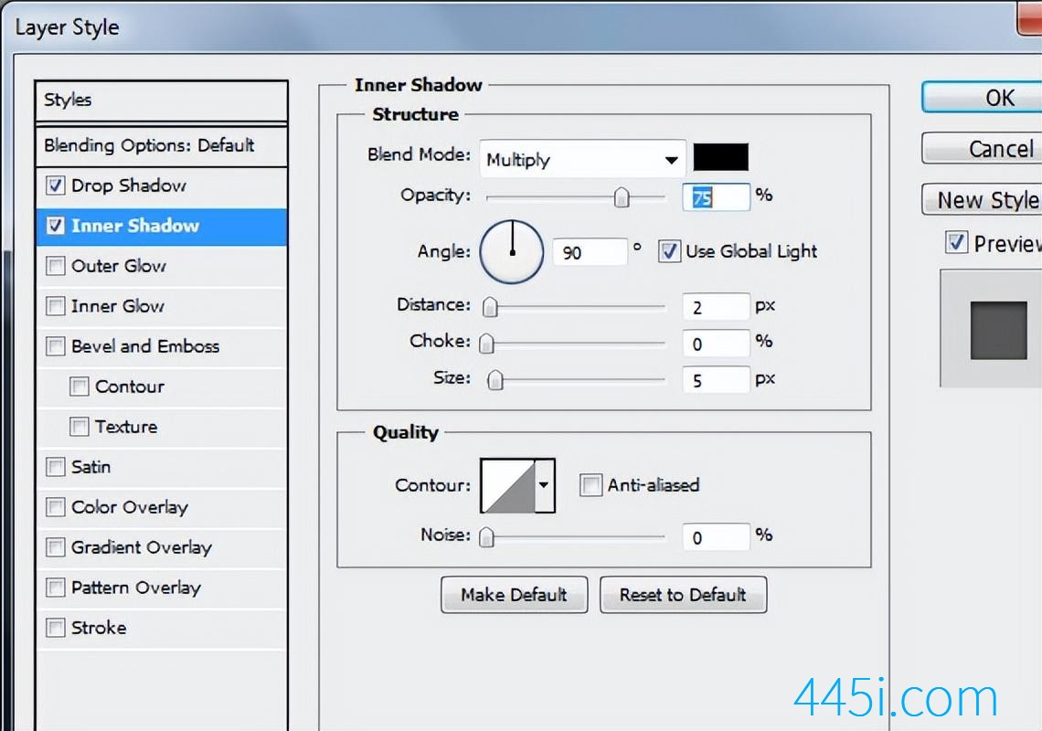The height and width of the screenshot is (731, 1042).
Task: Select the Inner Glow effect row
Action: point(162,306)
